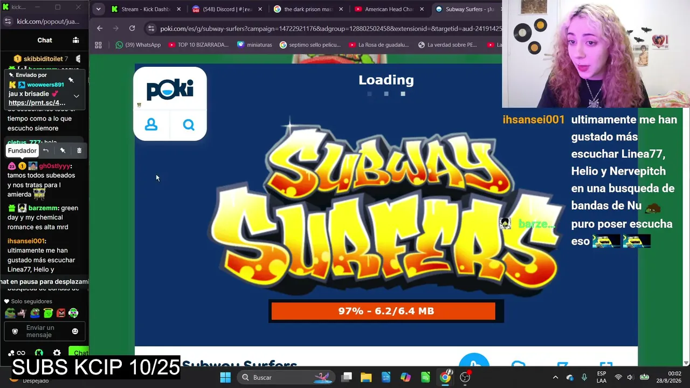
Task: Open La Rosa de guadalupe bookmark
Action: [379, 45]
